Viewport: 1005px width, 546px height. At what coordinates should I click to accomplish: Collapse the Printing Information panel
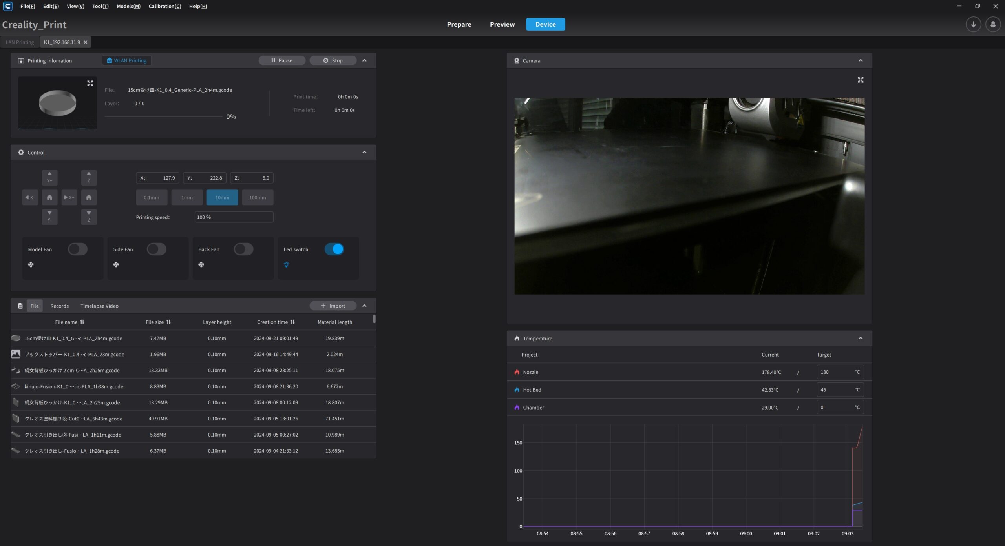pyautogui.click(x=364, y=60)
